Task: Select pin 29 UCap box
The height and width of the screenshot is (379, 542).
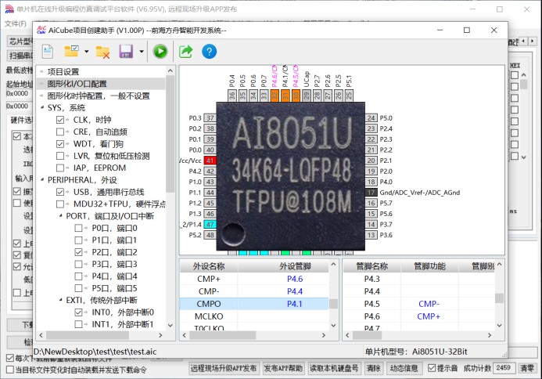Action: 307,96
